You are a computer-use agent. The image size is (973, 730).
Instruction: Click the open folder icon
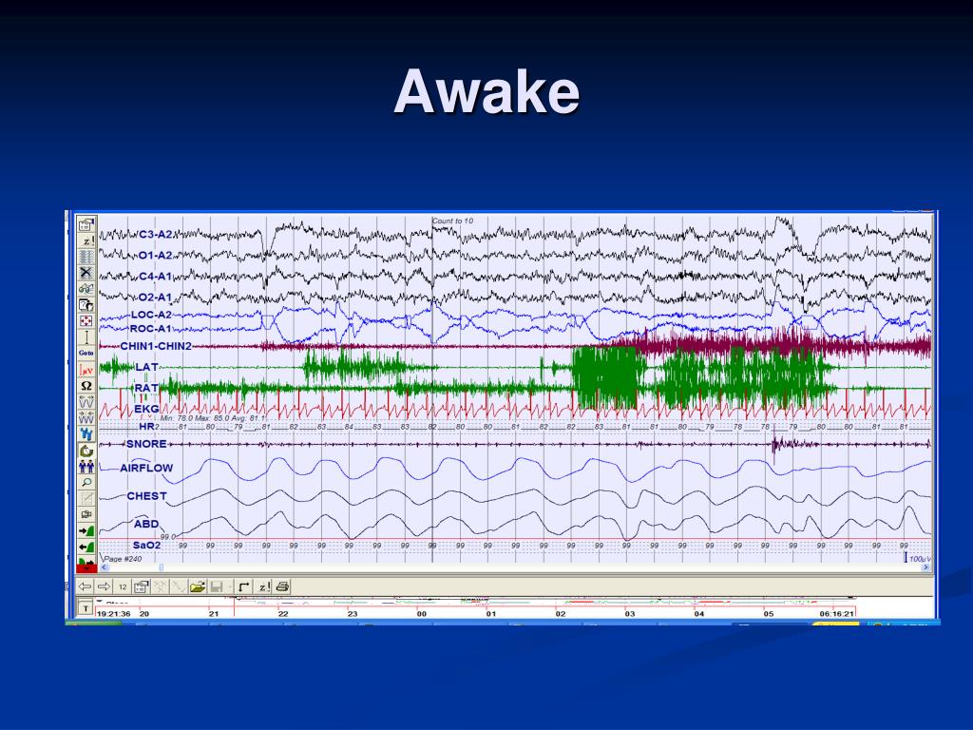pyautogui.click(x=198, y=586)
